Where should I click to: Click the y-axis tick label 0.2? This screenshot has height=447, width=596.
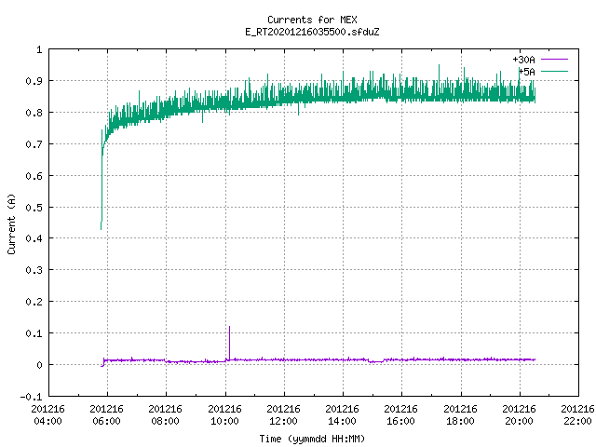click(x=34, y=302)
